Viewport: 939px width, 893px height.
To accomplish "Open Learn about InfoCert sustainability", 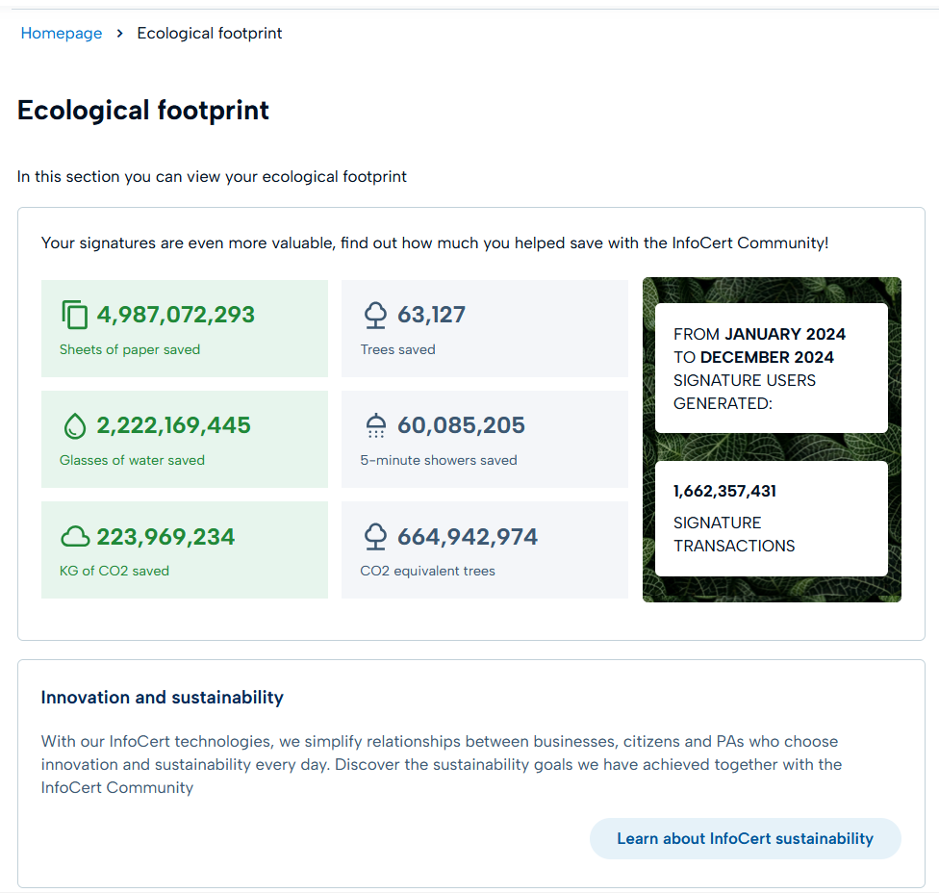I will point(745,838).
